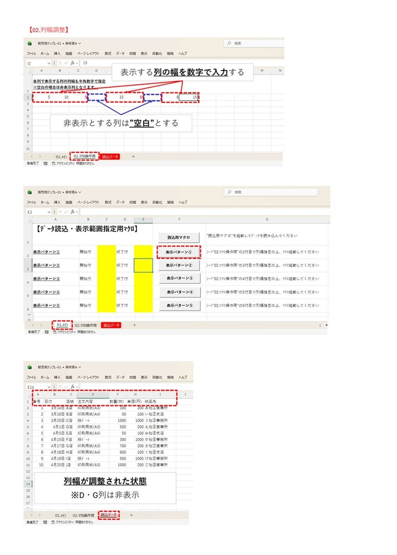397x555 pixels.
Task: Click the next-sheet arrow in the E3-cell window
Action: [x=41, y=325]
